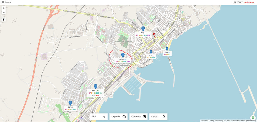Select the tower pin above 79372
257x122 pixels.
123,55
